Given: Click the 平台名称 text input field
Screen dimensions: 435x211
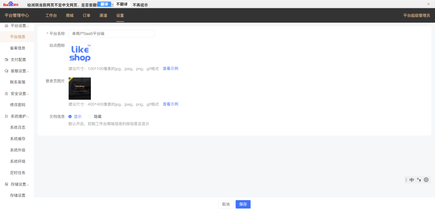Looking at the screenshot, I should tap(111, 34).
